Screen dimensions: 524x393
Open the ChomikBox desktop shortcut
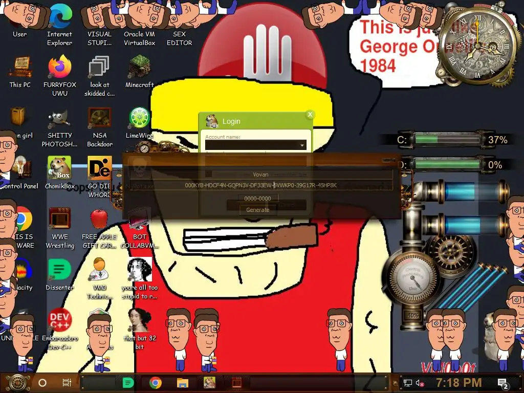point(59,173)
